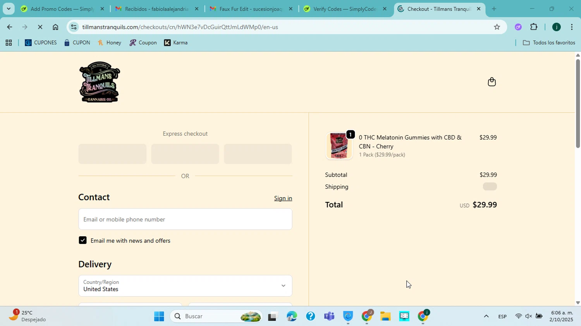Image resolution: width=581 pixels, height=326 pixels.
Task: Close the Faux Fur Edit tab
Action: pos(290,9)
